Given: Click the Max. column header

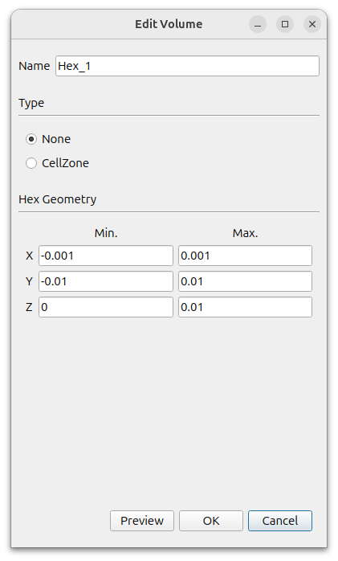Looking at the screenshot, I should tap(245, 233).
